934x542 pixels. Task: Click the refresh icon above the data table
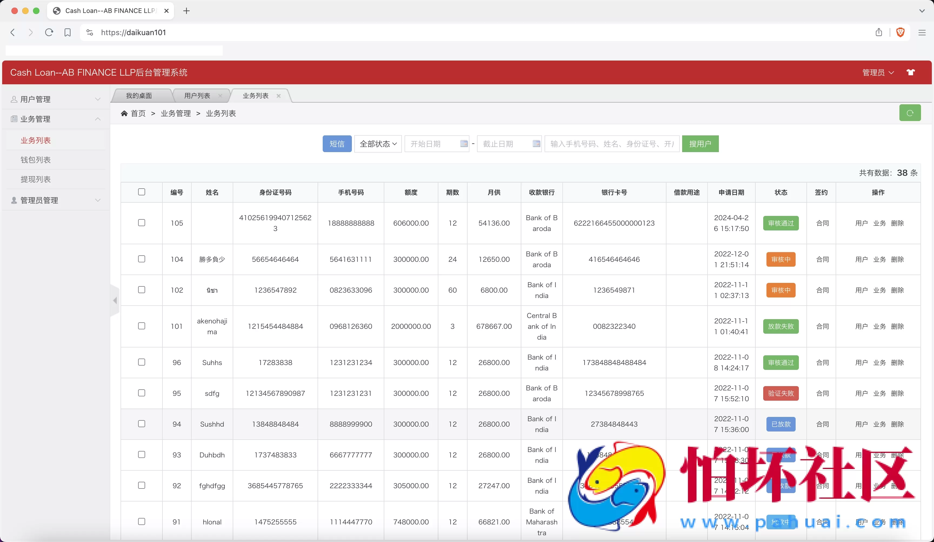coord(910,113)
